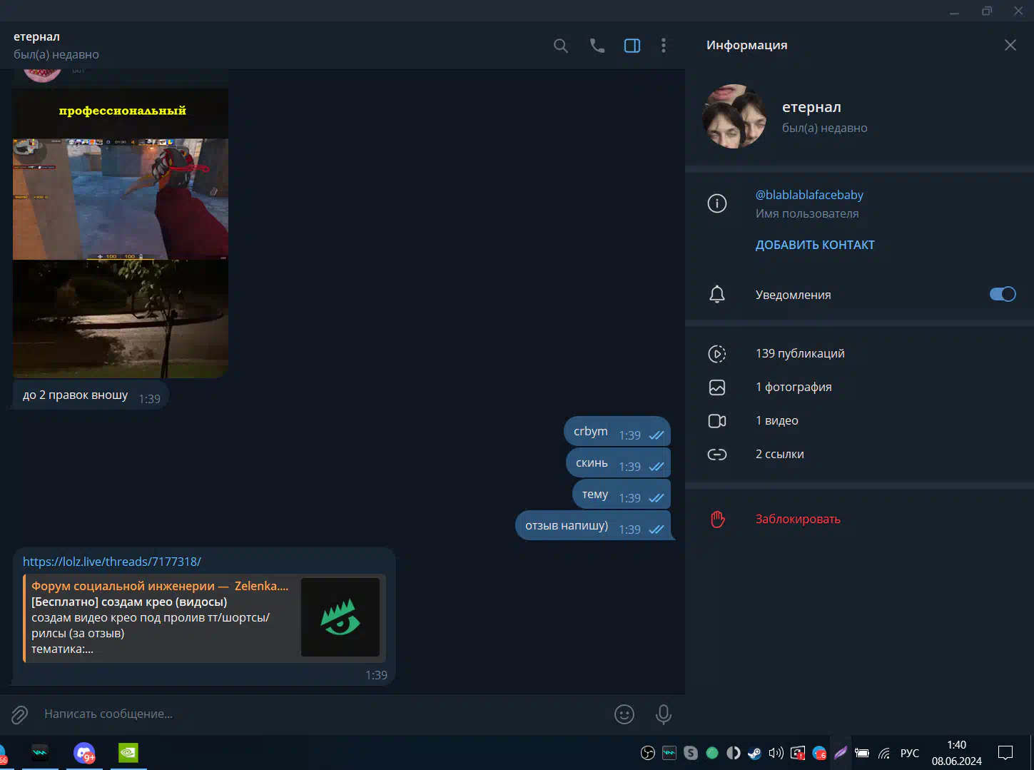The height and width of the screenshot is (770, 1034).
Task: Open shared 1 видео section
Action: pyautogui.click(x=776, y=420)
